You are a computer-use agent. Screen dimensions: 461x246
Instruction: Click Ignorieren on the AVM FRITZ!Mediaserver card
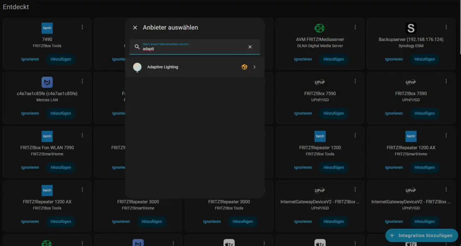(x=302, y=59)
